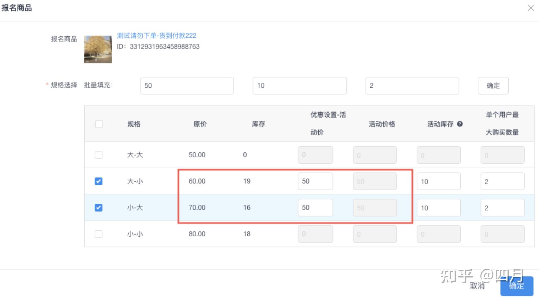Check the 大-大 row checkbox
This screenshot has height=298, width=539.
click(x=99, y=155)
